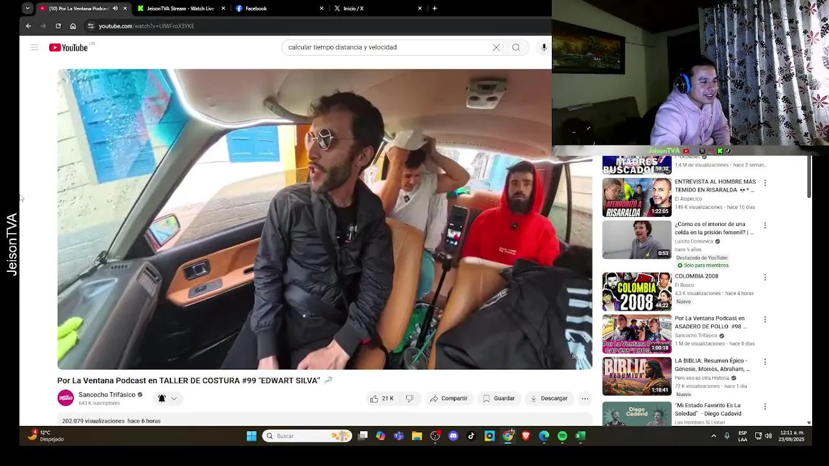The height and width of the screenshot is (466, 829).
Task: Open more actions three-dot menu below video
Action: click(585, 399)
